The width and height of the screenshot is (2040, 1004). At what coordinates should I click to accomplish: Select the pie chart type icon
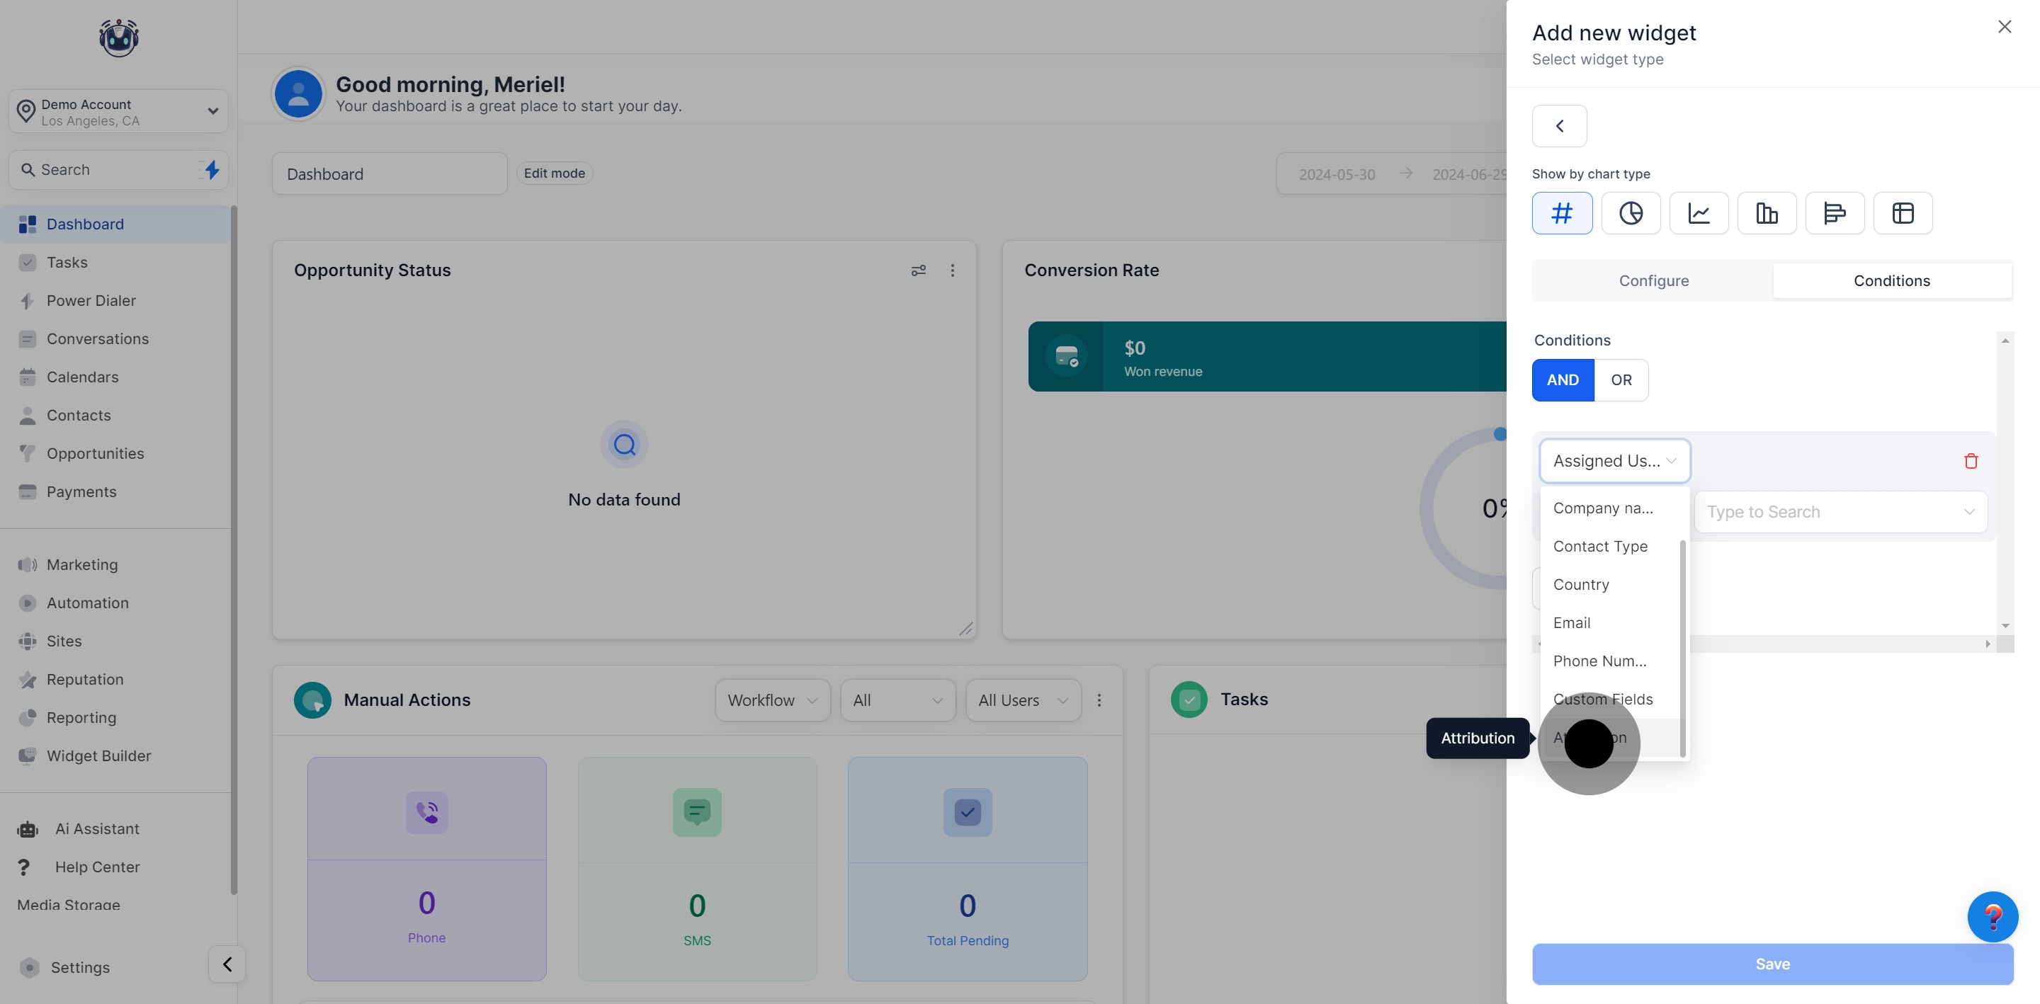click(x=1631, y=213)
